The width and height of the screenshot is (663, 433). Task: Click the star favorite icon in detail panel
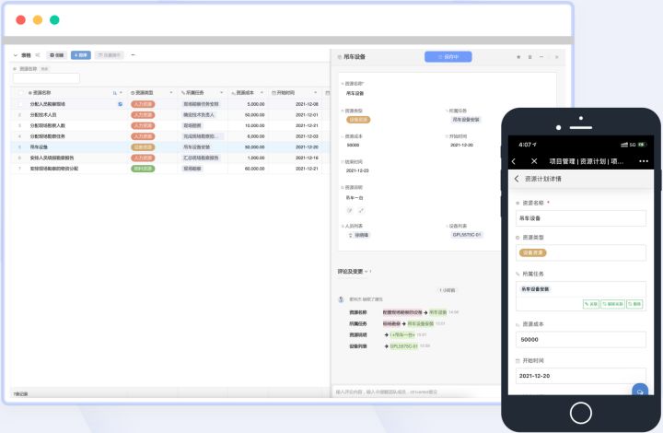coord(518,57)
